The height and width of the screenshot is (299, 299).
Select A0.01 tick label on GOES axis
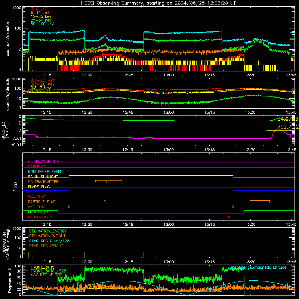(x=16, y=145)
